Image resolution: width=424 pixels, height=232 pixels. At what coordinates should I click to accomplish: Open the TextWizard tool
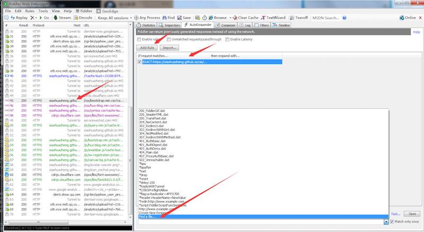point(273,17)
